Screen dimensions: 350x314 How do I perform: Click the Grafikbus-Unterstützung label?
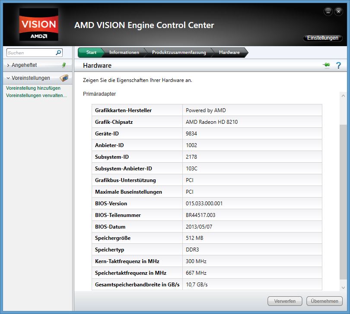[x=125, y=180]
